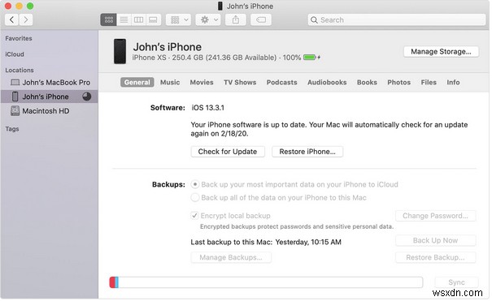Image resolution: width=492 pixels, height=301 pixels.
Task: Click Change Password button
Action: click(436, 216)
